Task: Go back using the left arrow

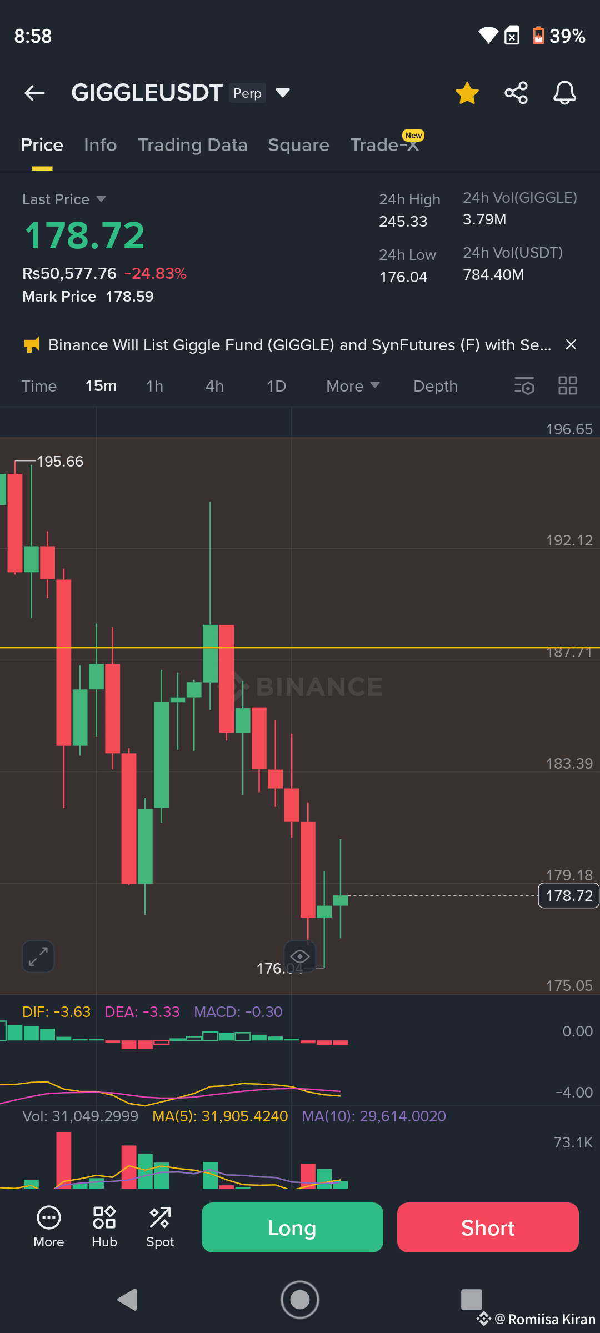Action: pos(34,93)
